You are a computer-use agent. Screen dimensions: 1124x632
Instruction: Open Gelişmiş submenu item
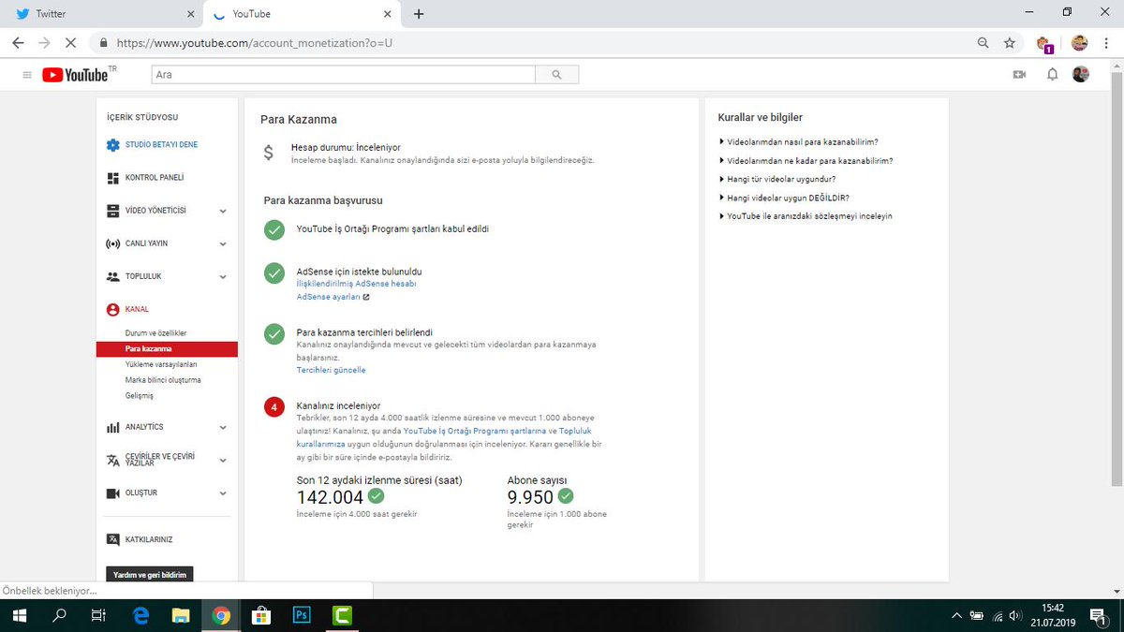(140, 396)
